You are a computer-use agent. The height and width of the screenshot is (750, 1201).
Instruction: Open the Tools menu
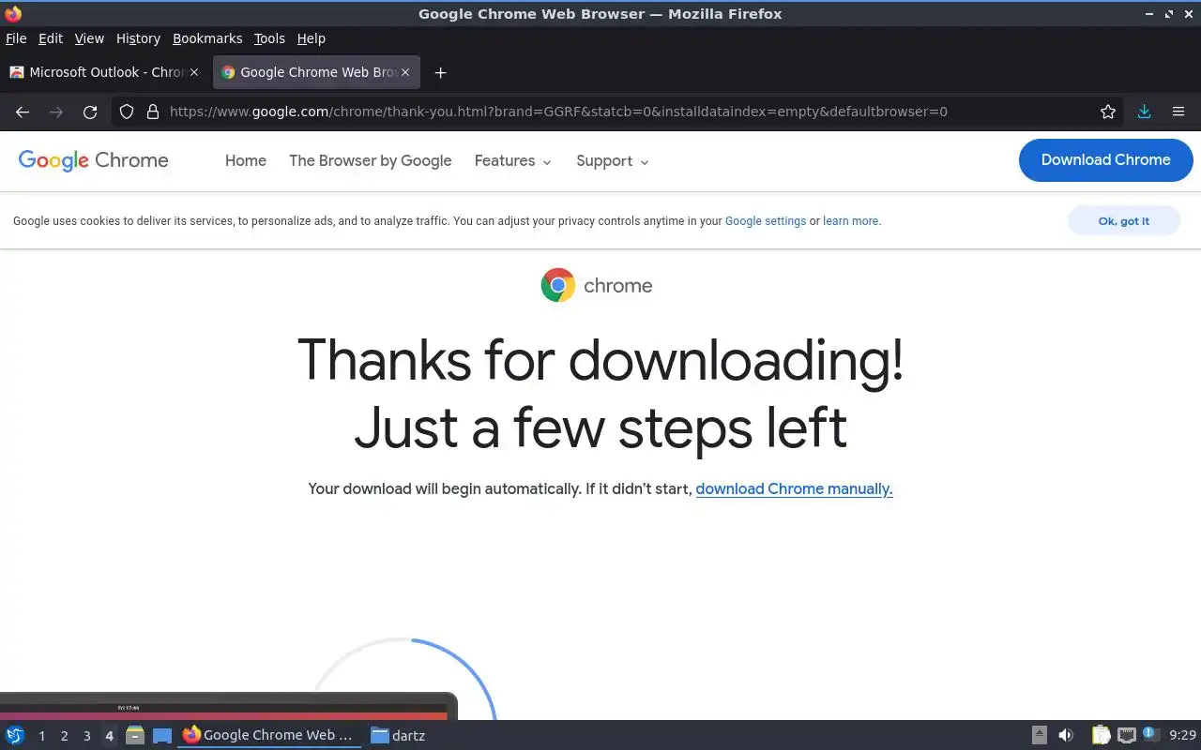pyautogui.click(x=269, y=38)
